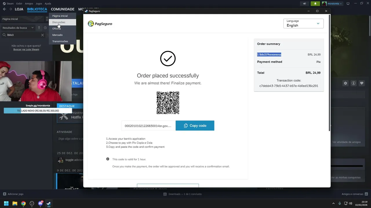This screenshot has height=208, width=371.
Task: Open Discord from taskbar
Action: click(x=40, y=203)
